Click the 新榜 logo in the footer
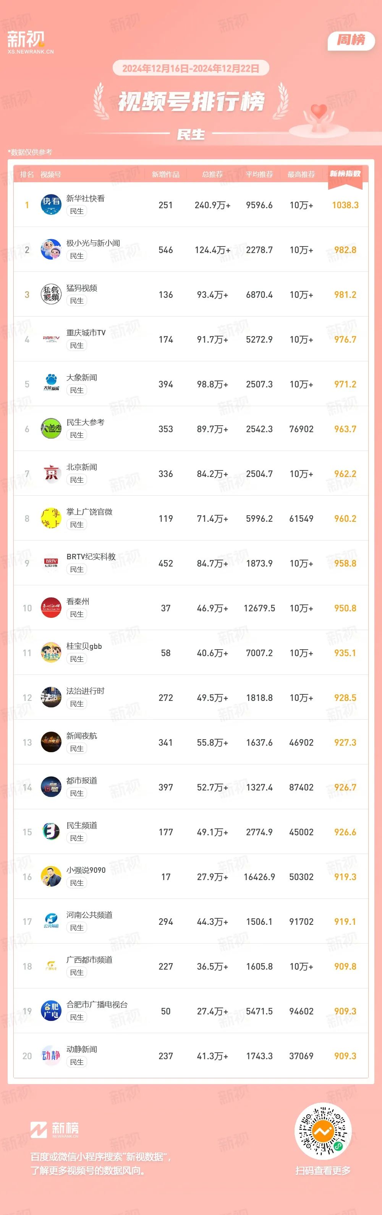 tap(55, 1130)
